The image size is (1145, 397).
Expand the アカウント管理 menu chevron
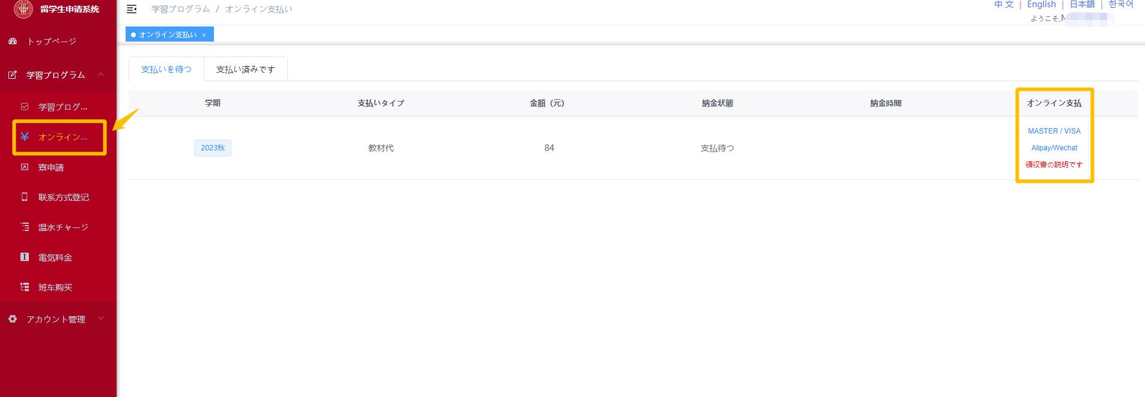(101, 319)
